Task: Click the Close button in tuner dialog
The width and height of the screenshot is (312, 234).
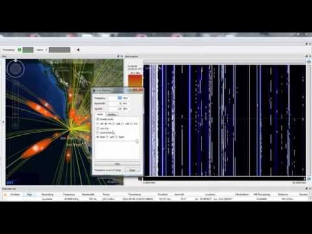Action: (x=132, y=170)
